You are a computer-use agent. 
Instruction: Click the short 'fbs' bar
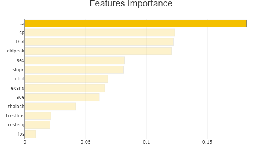[30, 134]
